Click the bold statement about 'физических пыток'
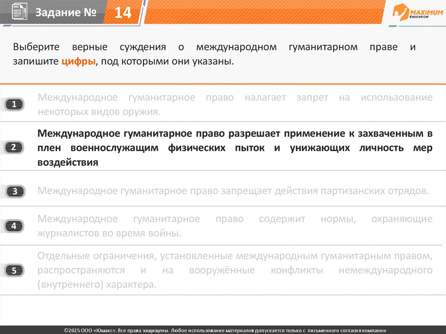This screenshot has height=334, width=446. click(235, 148)
